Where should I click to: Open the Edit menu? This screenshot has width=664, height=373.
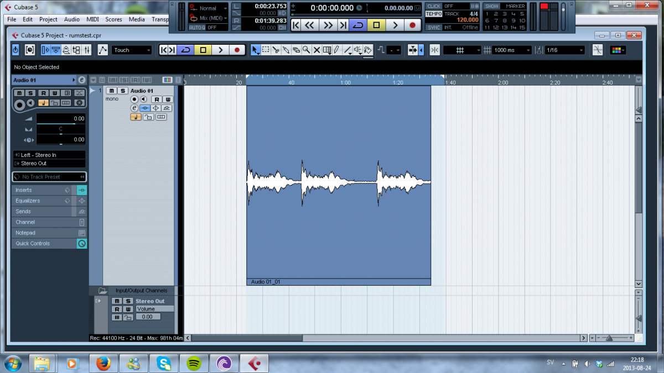(x=28, y=19)
